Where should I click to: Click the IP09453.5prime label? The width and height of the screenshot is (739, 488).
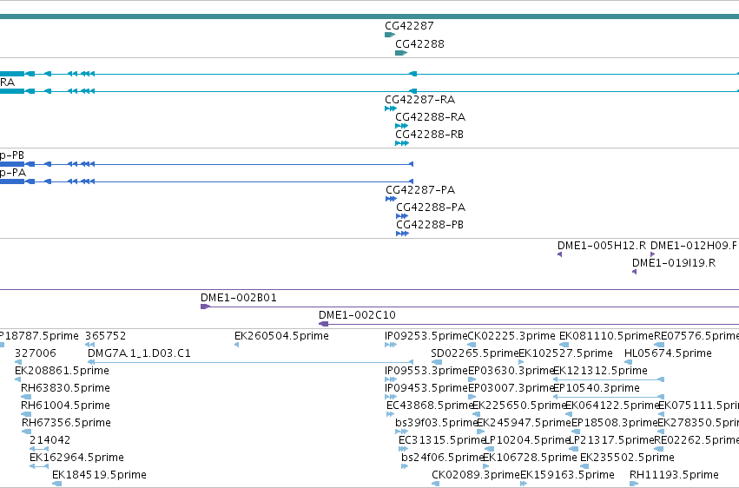click(426, 388)
